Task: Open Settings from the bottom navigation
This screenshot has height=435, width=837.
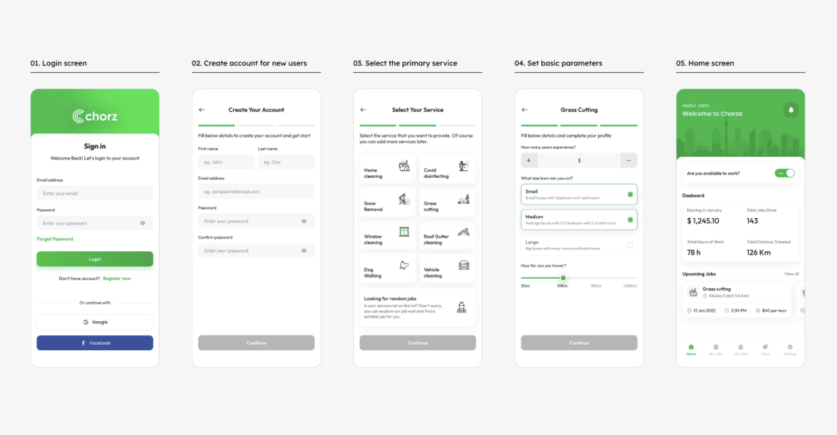Action: click(x=790, y=349)
